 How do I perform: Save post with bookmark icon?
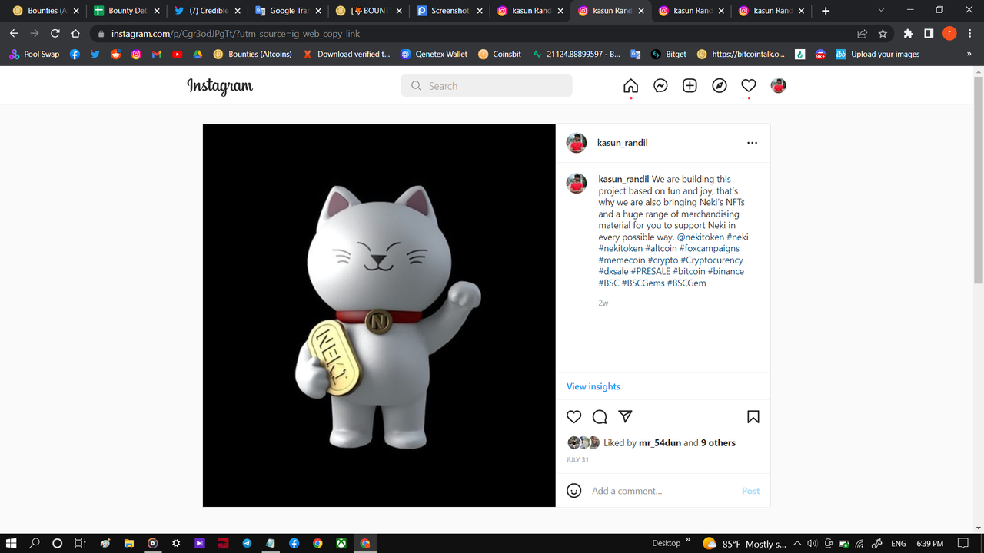click(x=753, y=416)
